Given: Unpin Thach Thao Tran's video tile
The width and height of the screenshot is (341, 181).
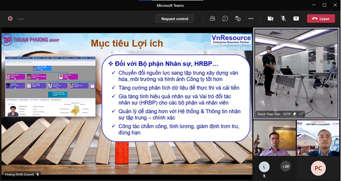Looking at the screenshot, I should pyautogui.click(x=295, y=114).
